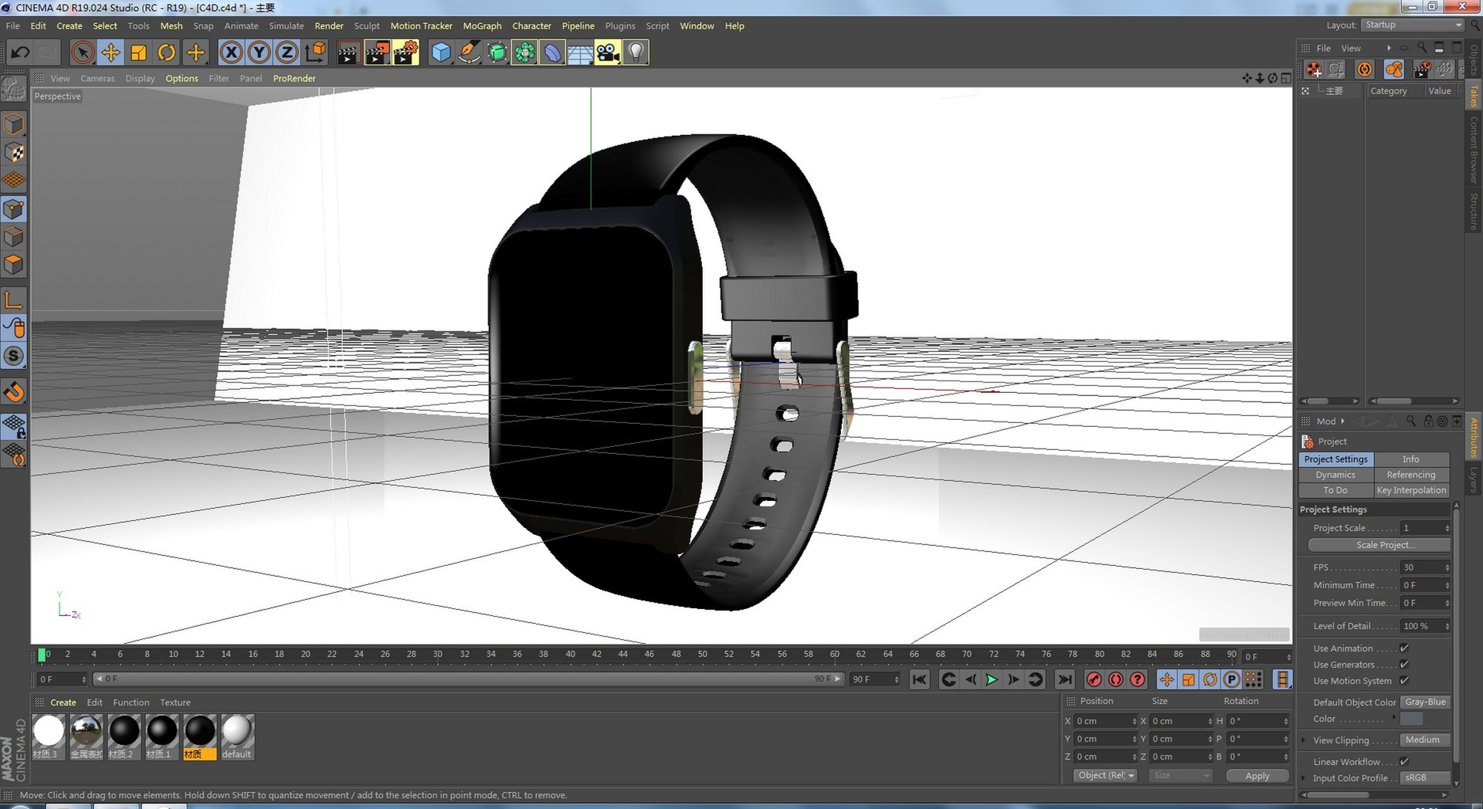Open Input Color Profile sRGB dropdown
The image size is (1483, 809).
point(1426,778)
